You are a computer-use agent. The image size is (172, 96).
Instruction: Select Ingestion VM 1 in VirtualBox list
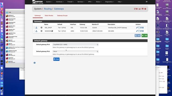click(x=15, y=30)
